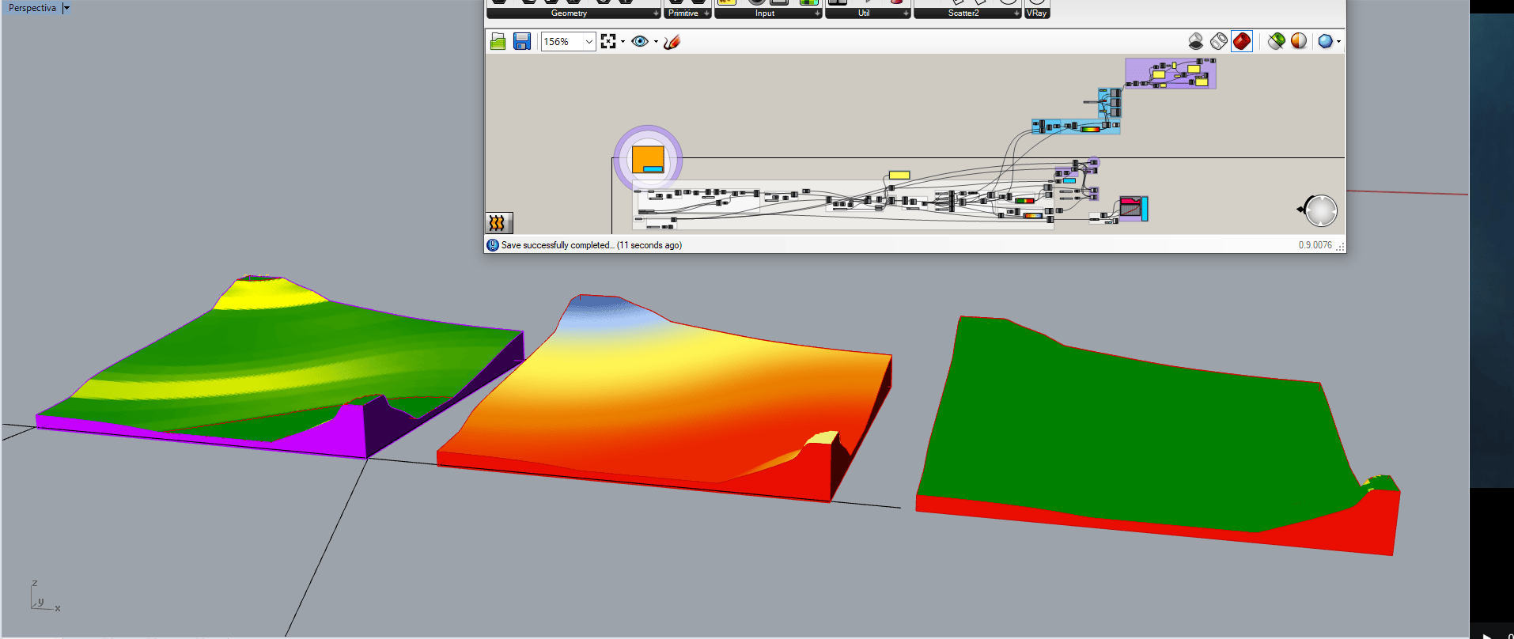
Task: Zoom to extents of the canvas
Action: [607, 42]
